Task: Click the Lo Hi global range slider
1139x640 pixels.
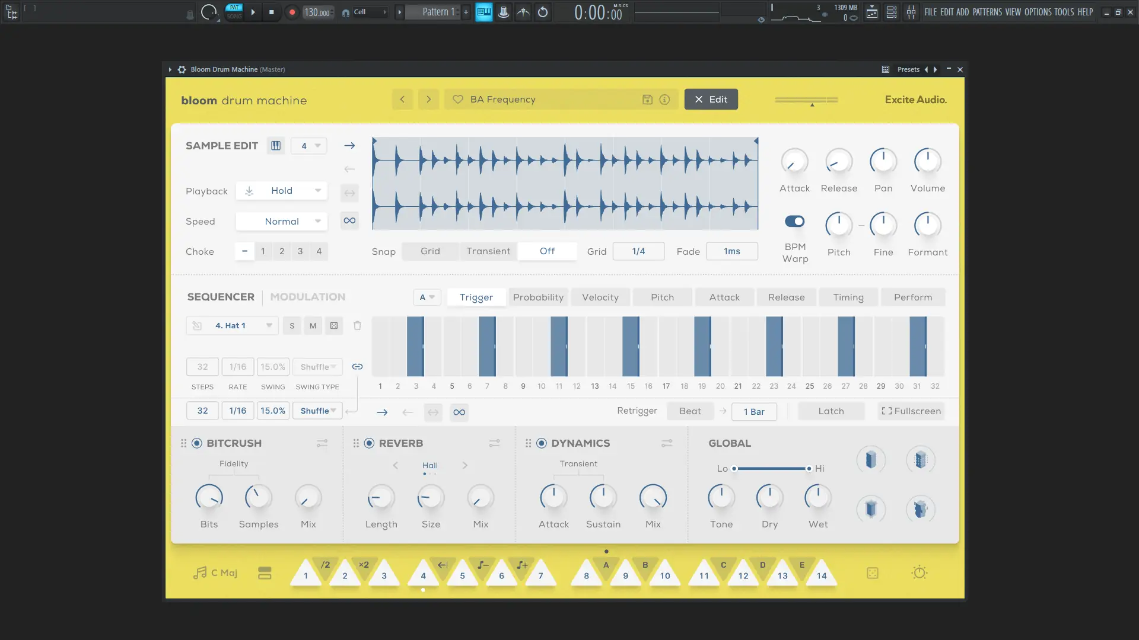Action: tap(771, 469)
